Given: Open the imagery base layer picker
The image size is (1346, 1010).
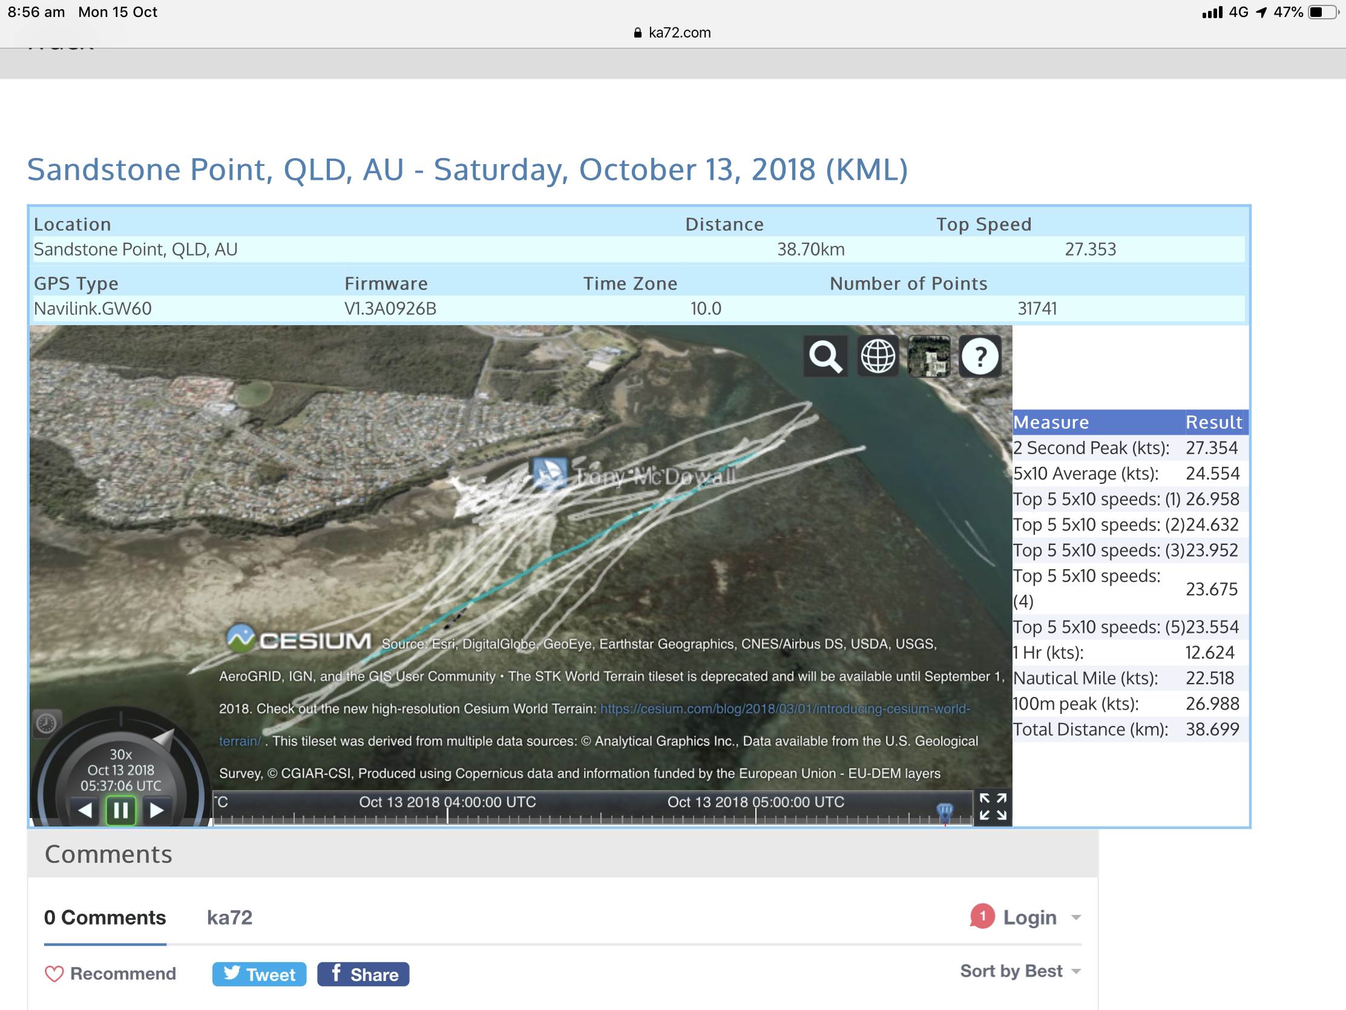Looking at the screenshot, I should click(928, 356).
